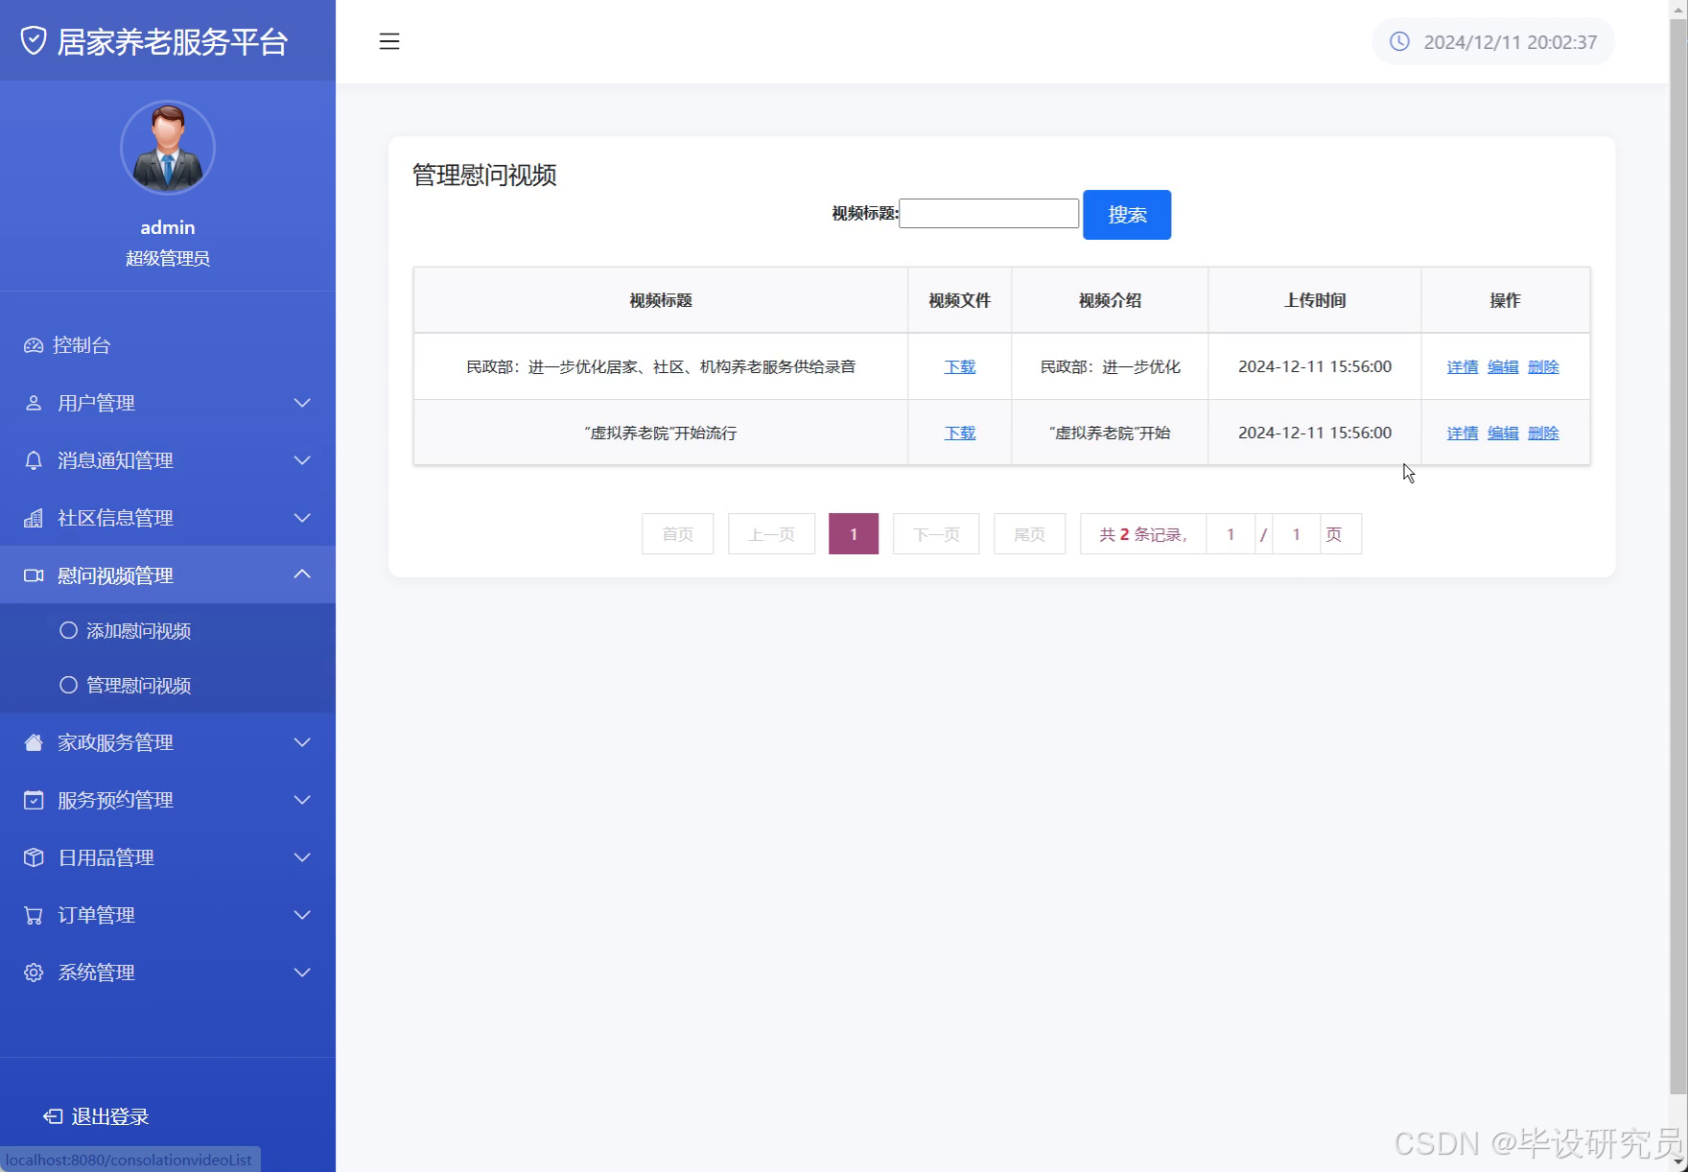Image resolution: width=1688 pixels, height=1172 pixels.
Task: Expand 日用品管理 with its chevron
Action: click(x=302, y=857)
